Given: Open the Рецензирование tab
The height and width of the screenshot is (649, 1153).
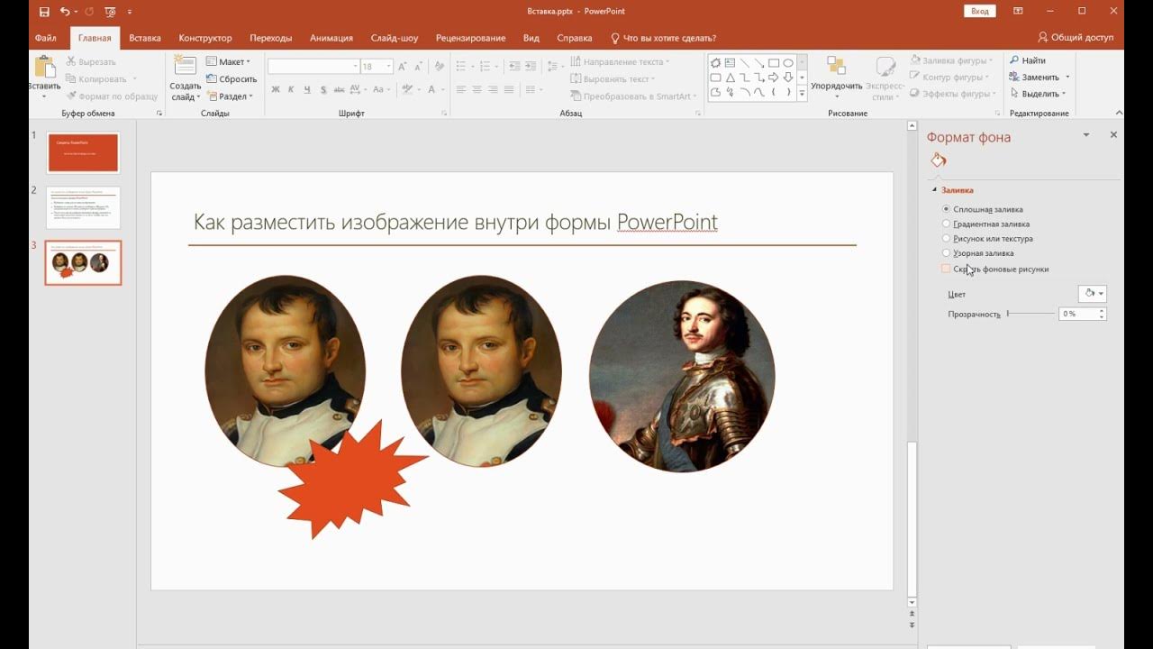Looking at the screenshot, I should tap(470, 38).
